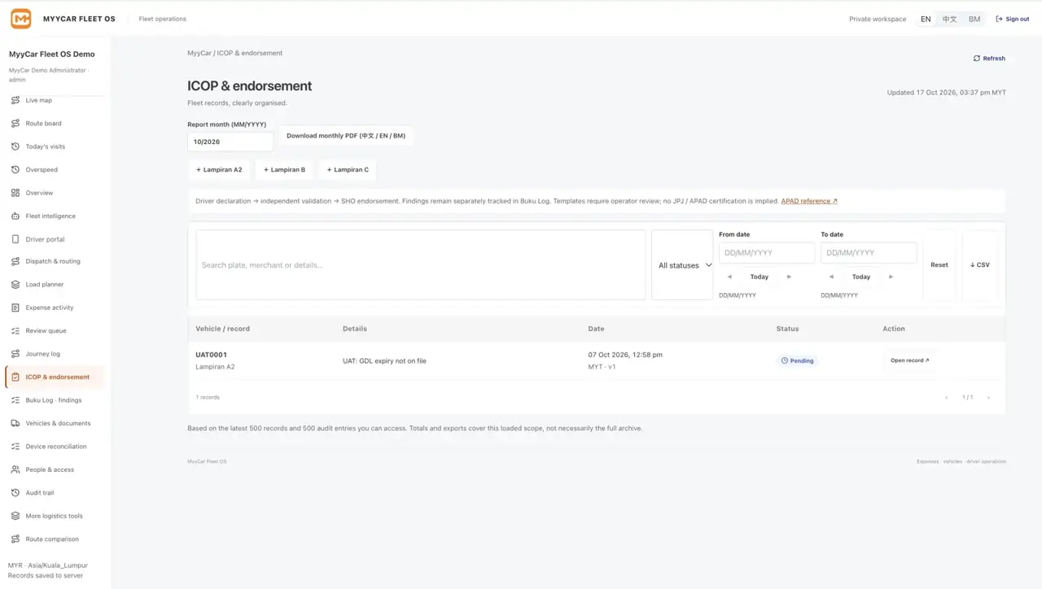
Task: Click the People & access icon
Action: 15,469
